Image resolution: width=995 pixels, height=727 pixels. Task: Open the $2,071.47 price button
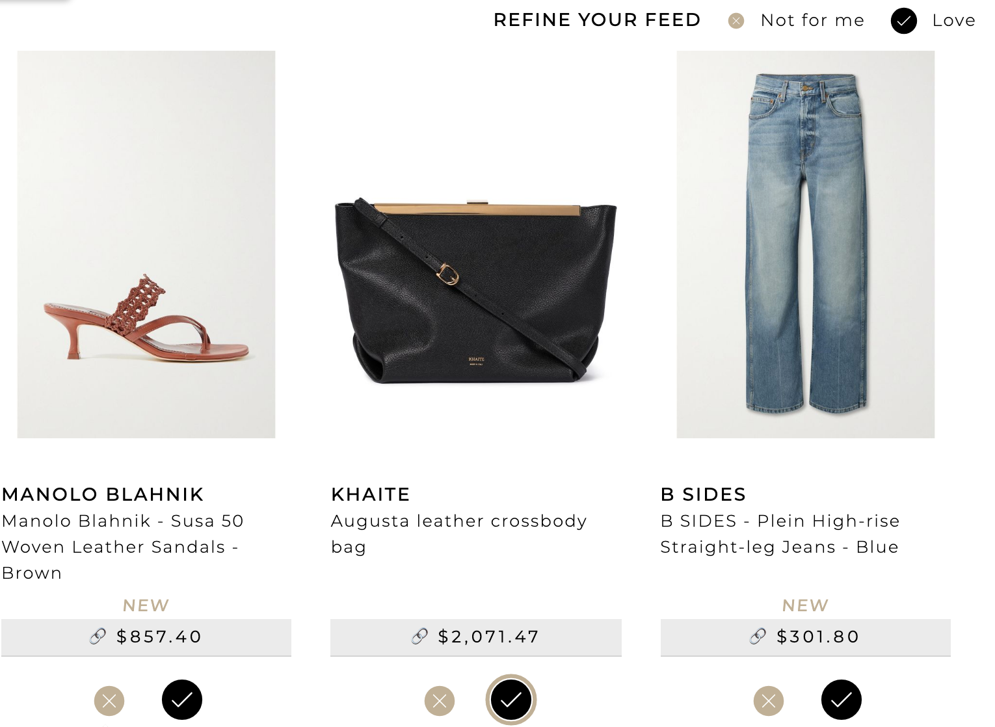[x=476, y=637]
